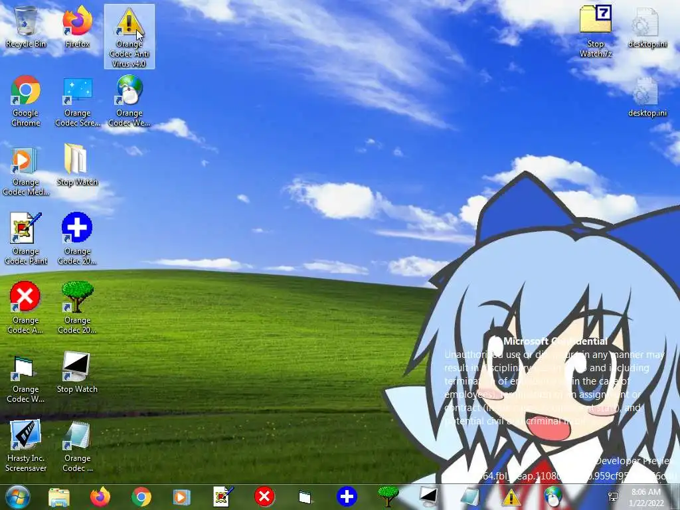The image size is (680, 510).
Task: Open the media player taskbar icon
Action: [x=182, y=497]
